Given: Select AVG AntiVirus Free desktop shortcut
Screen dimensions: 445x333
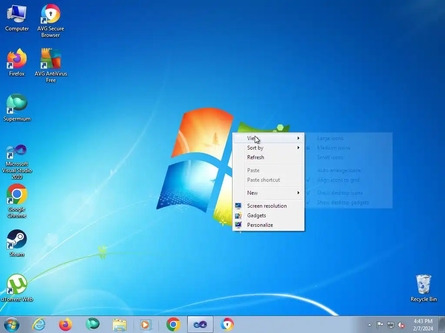Looking at the screenshot, I should (x=51, y=66).
